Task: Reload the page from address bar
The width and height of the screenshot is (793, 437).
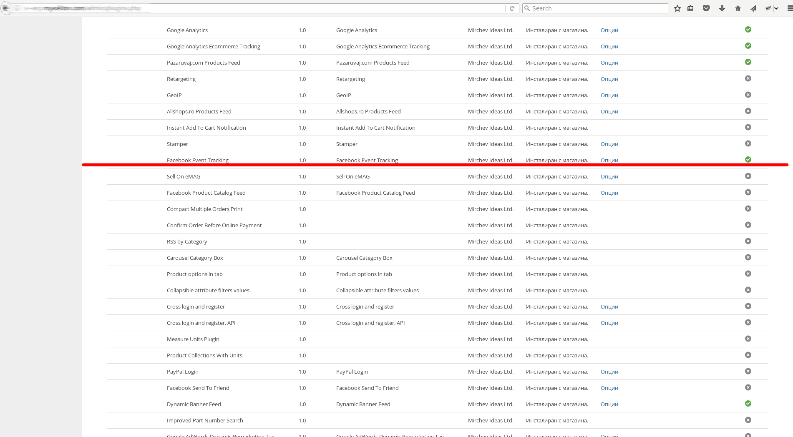Action: coord(512,8)
